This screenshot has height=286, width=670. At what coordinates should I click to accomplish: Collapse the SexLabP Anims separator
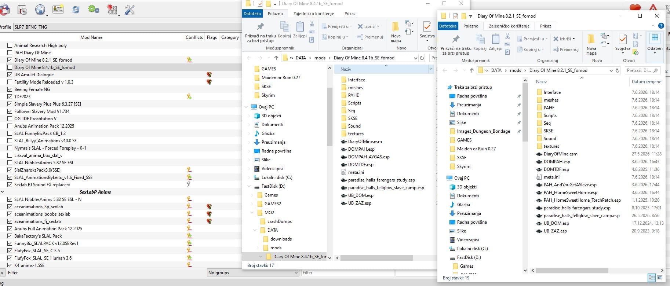point(3,192)
